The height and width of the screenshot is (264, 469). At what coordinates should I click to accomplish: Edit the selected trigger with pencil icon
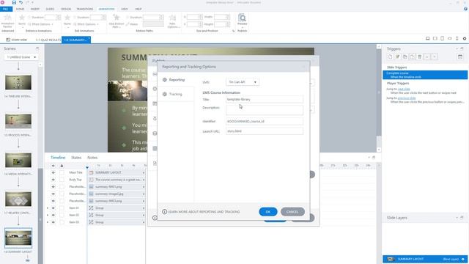coord(397,56)
